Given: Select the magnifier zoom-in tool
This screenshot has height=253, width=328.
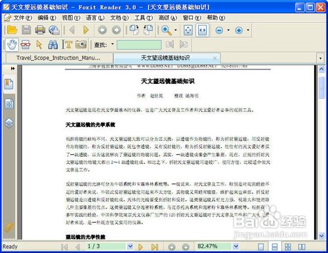Looking at the screenshot, I should coord(167,30).
